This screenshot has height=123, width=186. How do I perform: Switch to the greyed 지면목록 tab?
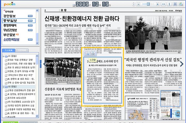point(22,51)
